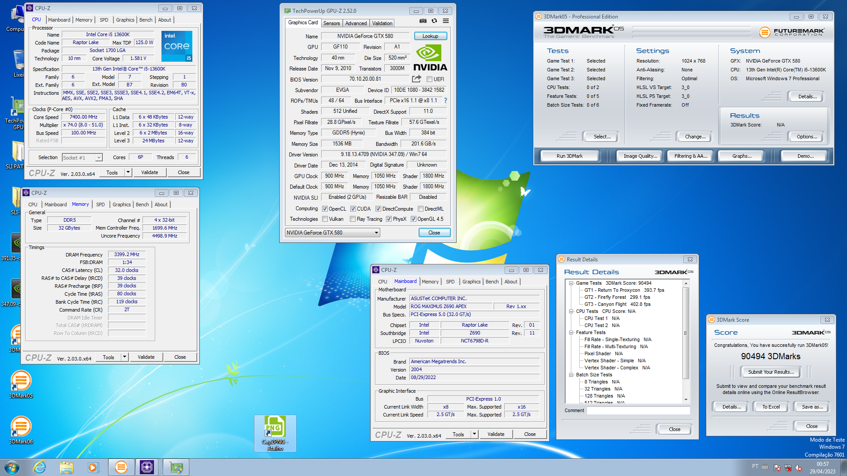Click the muted volume tray icon
This screenshot has width=847, height=476.
point(798,468)
